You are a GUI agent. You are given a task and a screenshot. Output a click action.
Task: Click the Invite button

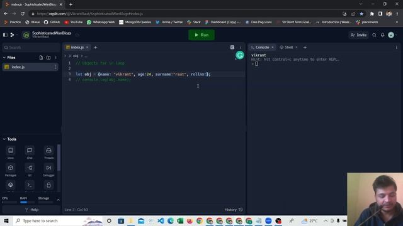[x=359, y=35]
